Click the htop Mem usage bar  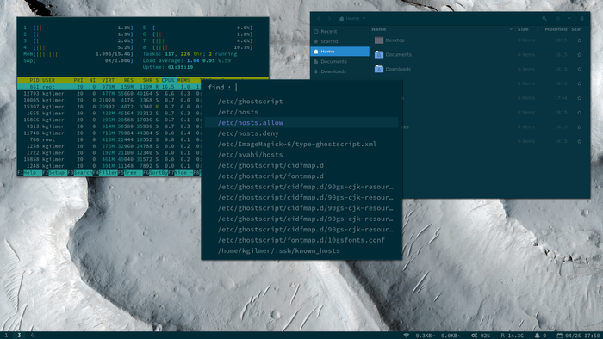coord(78,54)
